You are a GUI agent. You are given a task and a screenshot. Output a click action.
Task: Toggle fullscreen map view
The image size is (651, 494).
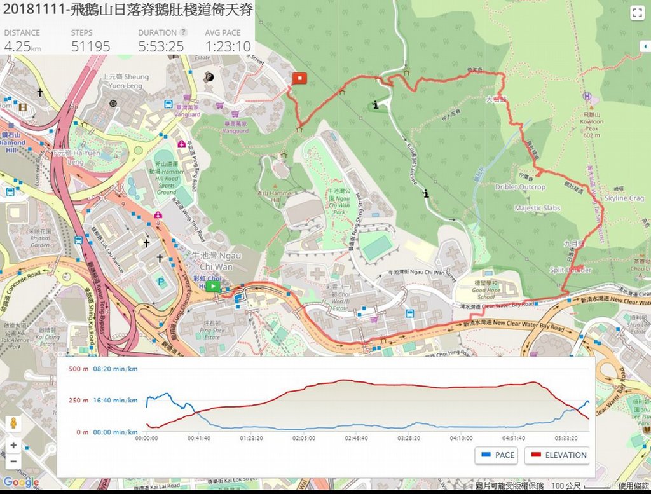pyautogui.click(x=637, y=13)
